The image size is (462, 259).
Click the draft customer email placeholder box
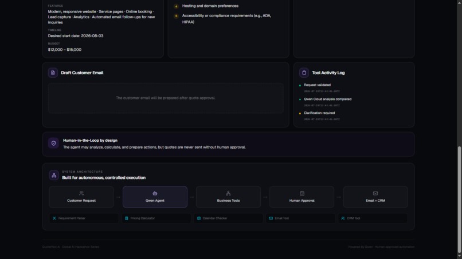point(166,98)
